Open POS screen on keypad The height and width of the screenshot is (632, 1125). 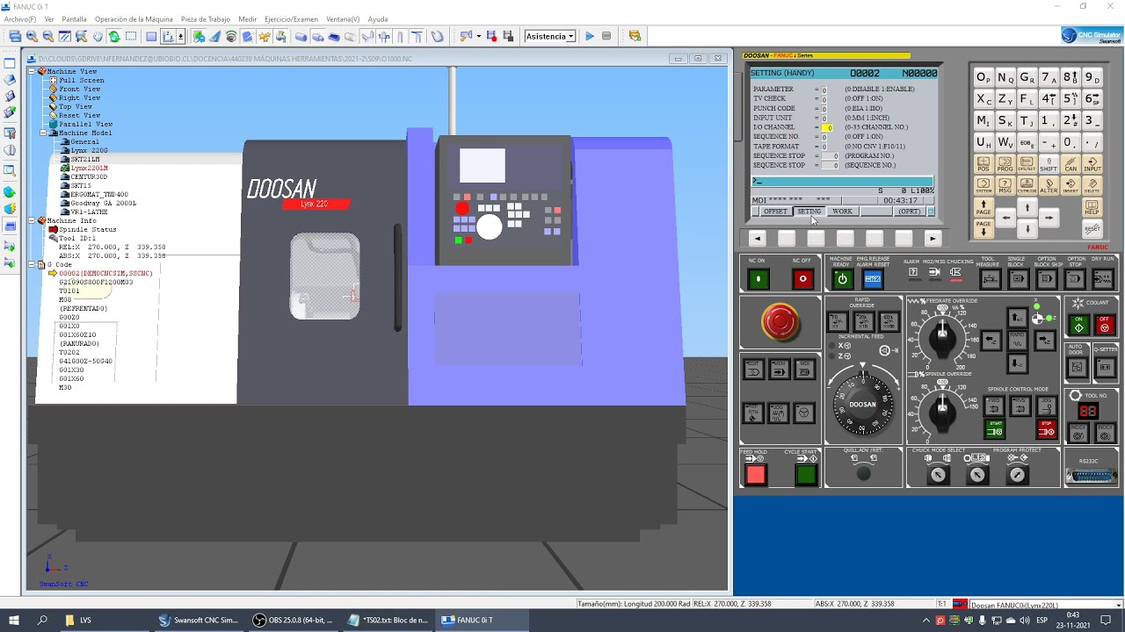tap(983, 164)
